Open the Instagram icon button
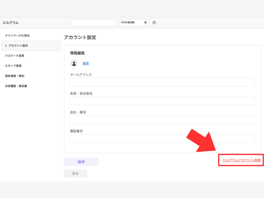Viewport: 264px width, 198px height. pyautogui.click(x=154, y=22)
